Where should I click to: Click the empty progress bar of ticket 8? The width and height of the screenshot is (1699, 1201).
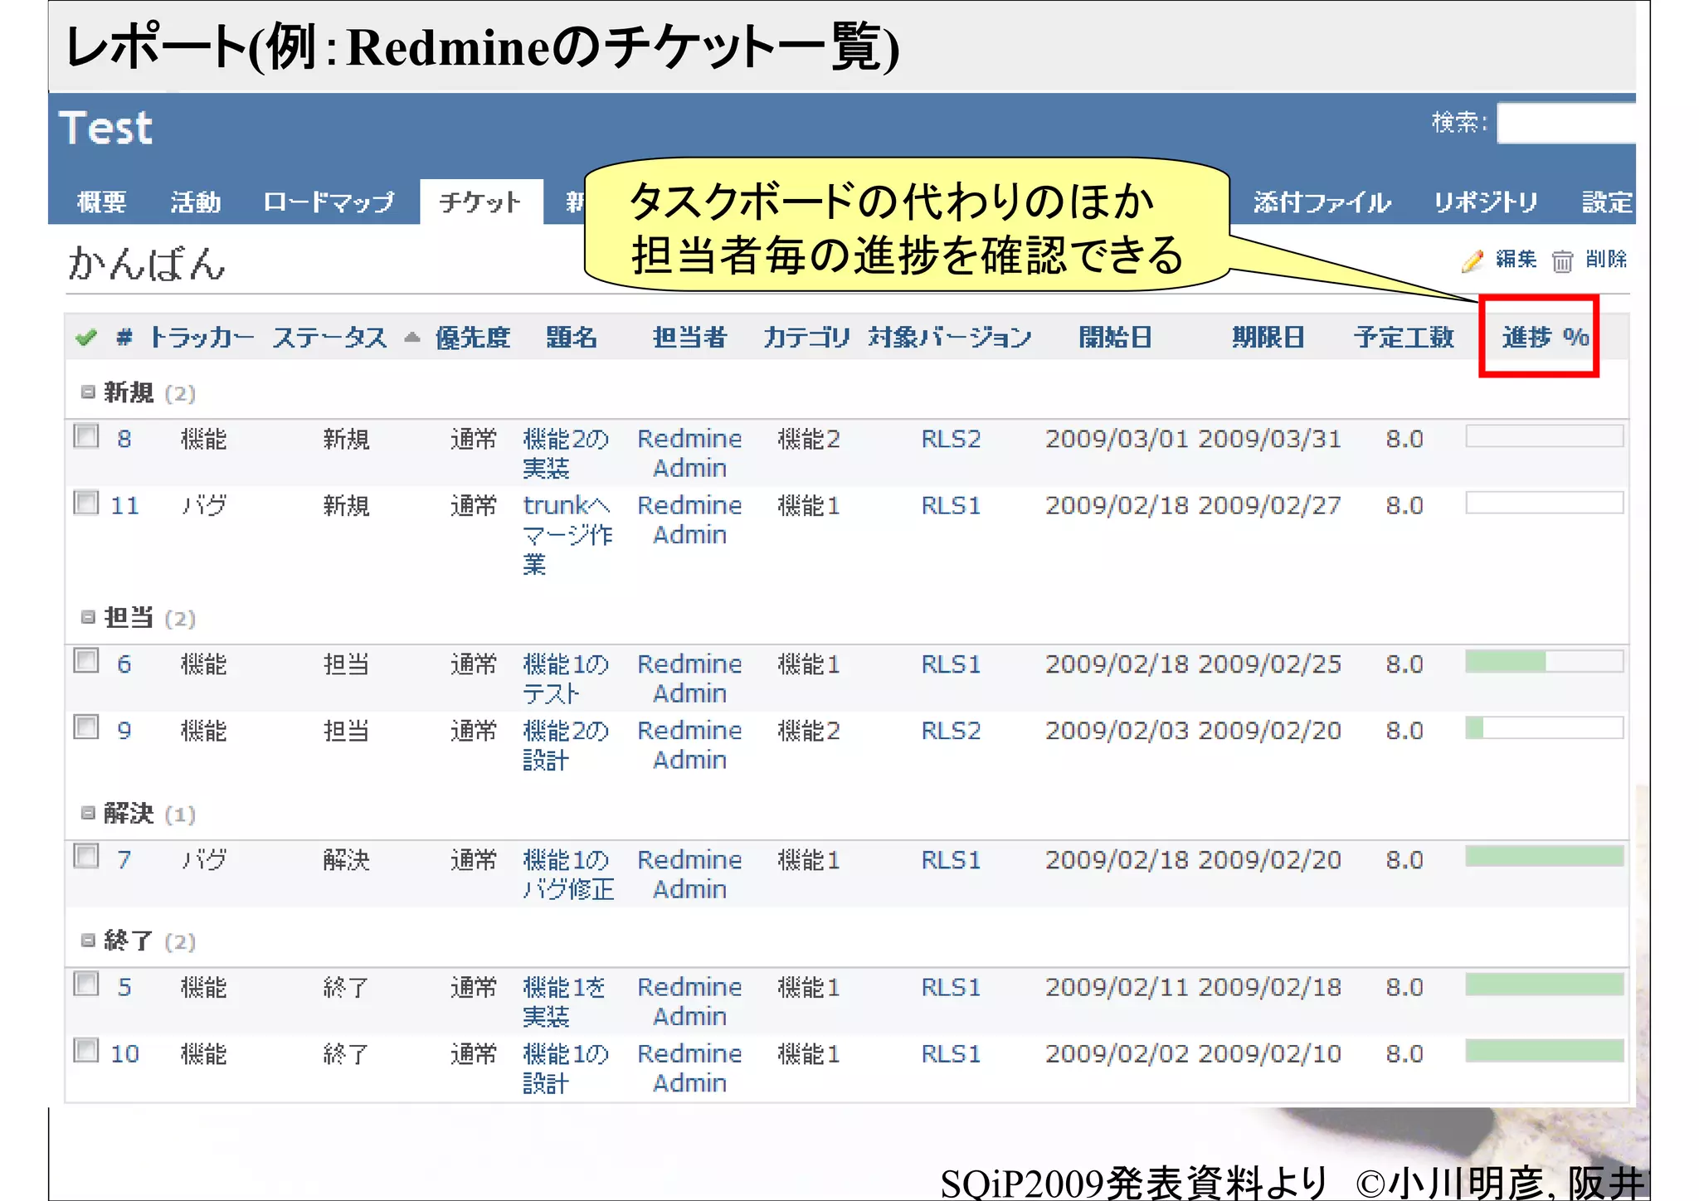[x=1544, y=435]
